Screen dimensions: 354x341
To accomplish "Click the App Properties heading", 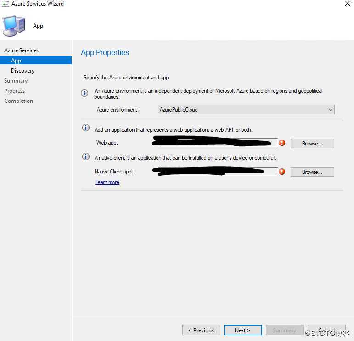I will 105,53.
